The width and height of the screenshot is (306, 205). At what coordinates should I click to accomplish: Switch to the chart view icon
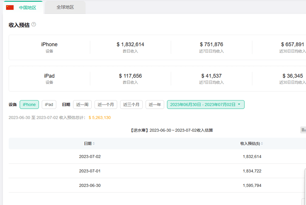pyautogui.click(x=303, y=130)
